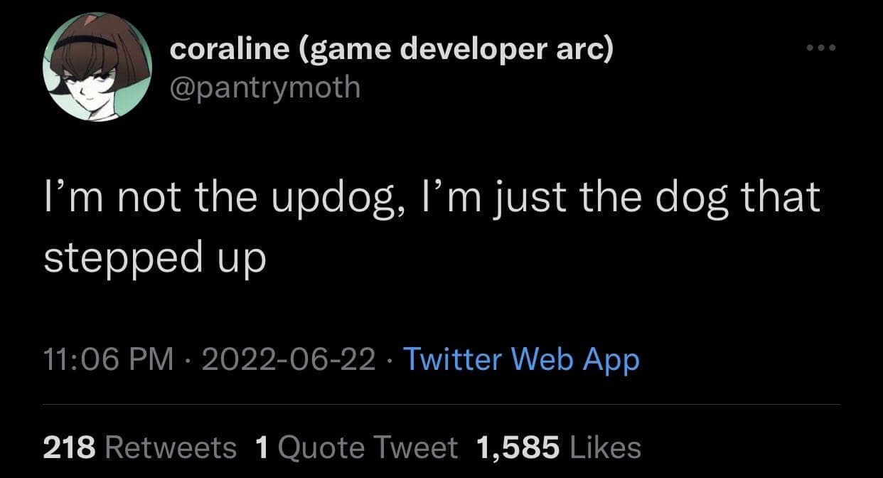883x478 pixels.
Task: Click the 2022-06-22 date
Action: 289,359
